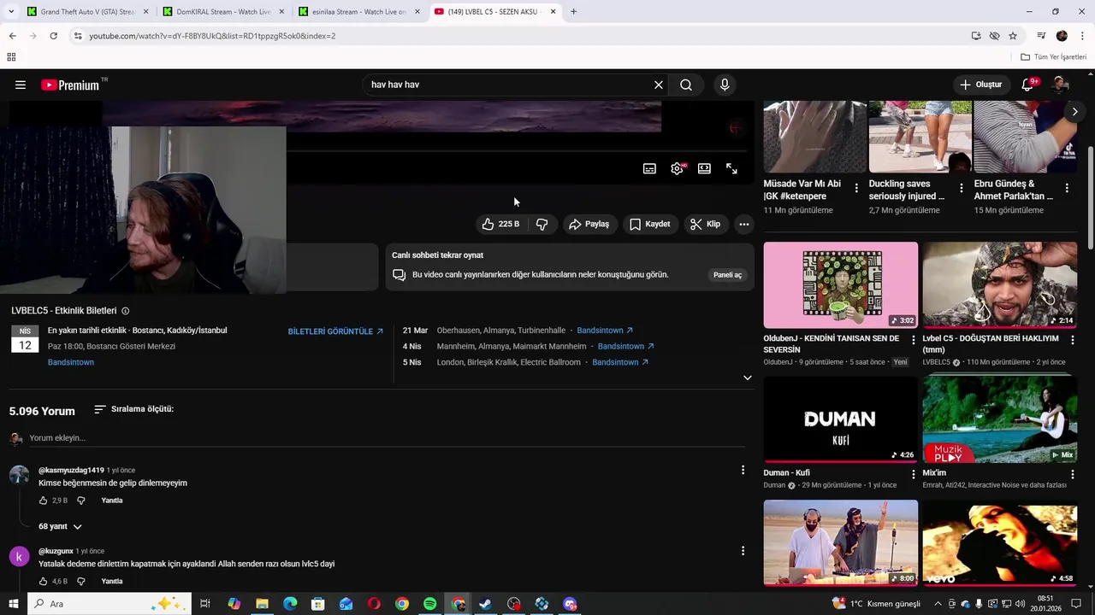Open the YouTube account avatar menu
Screen dimensions: 1095x615
click(1061, 85)
